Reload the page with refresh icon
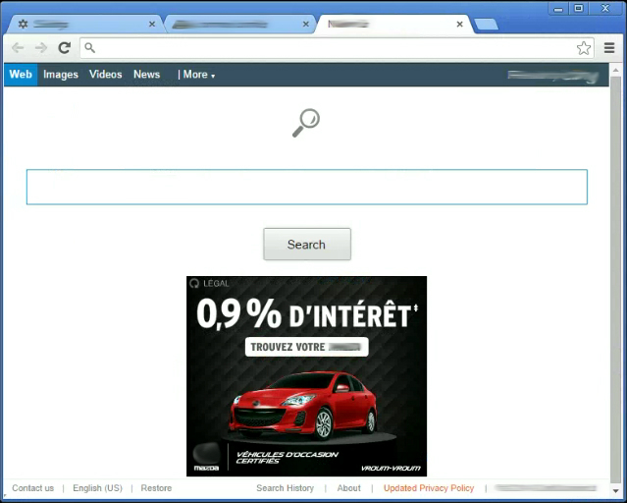Image resolution: width=627 pixels, height=503 pixels. (x=65, y=48)
